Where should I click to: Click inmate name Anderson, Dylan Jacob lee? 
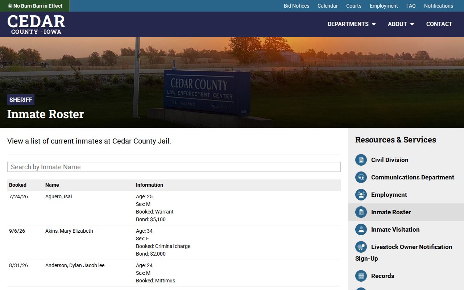[75, 265]
